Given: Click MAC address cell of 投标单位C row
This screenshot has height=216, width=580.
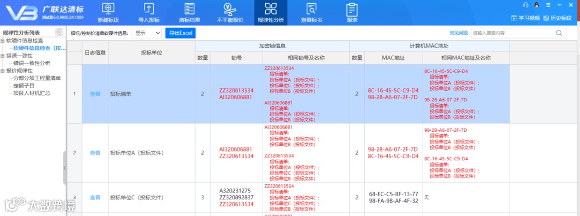Looking at the screenshot, I should pos(393,198).
